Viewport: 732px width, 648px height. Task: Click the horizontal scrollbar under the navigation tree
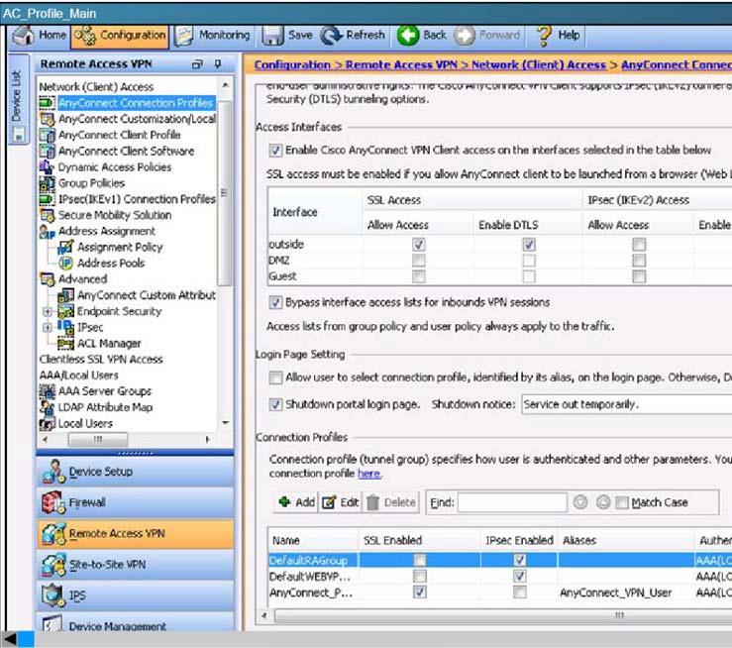124,439
